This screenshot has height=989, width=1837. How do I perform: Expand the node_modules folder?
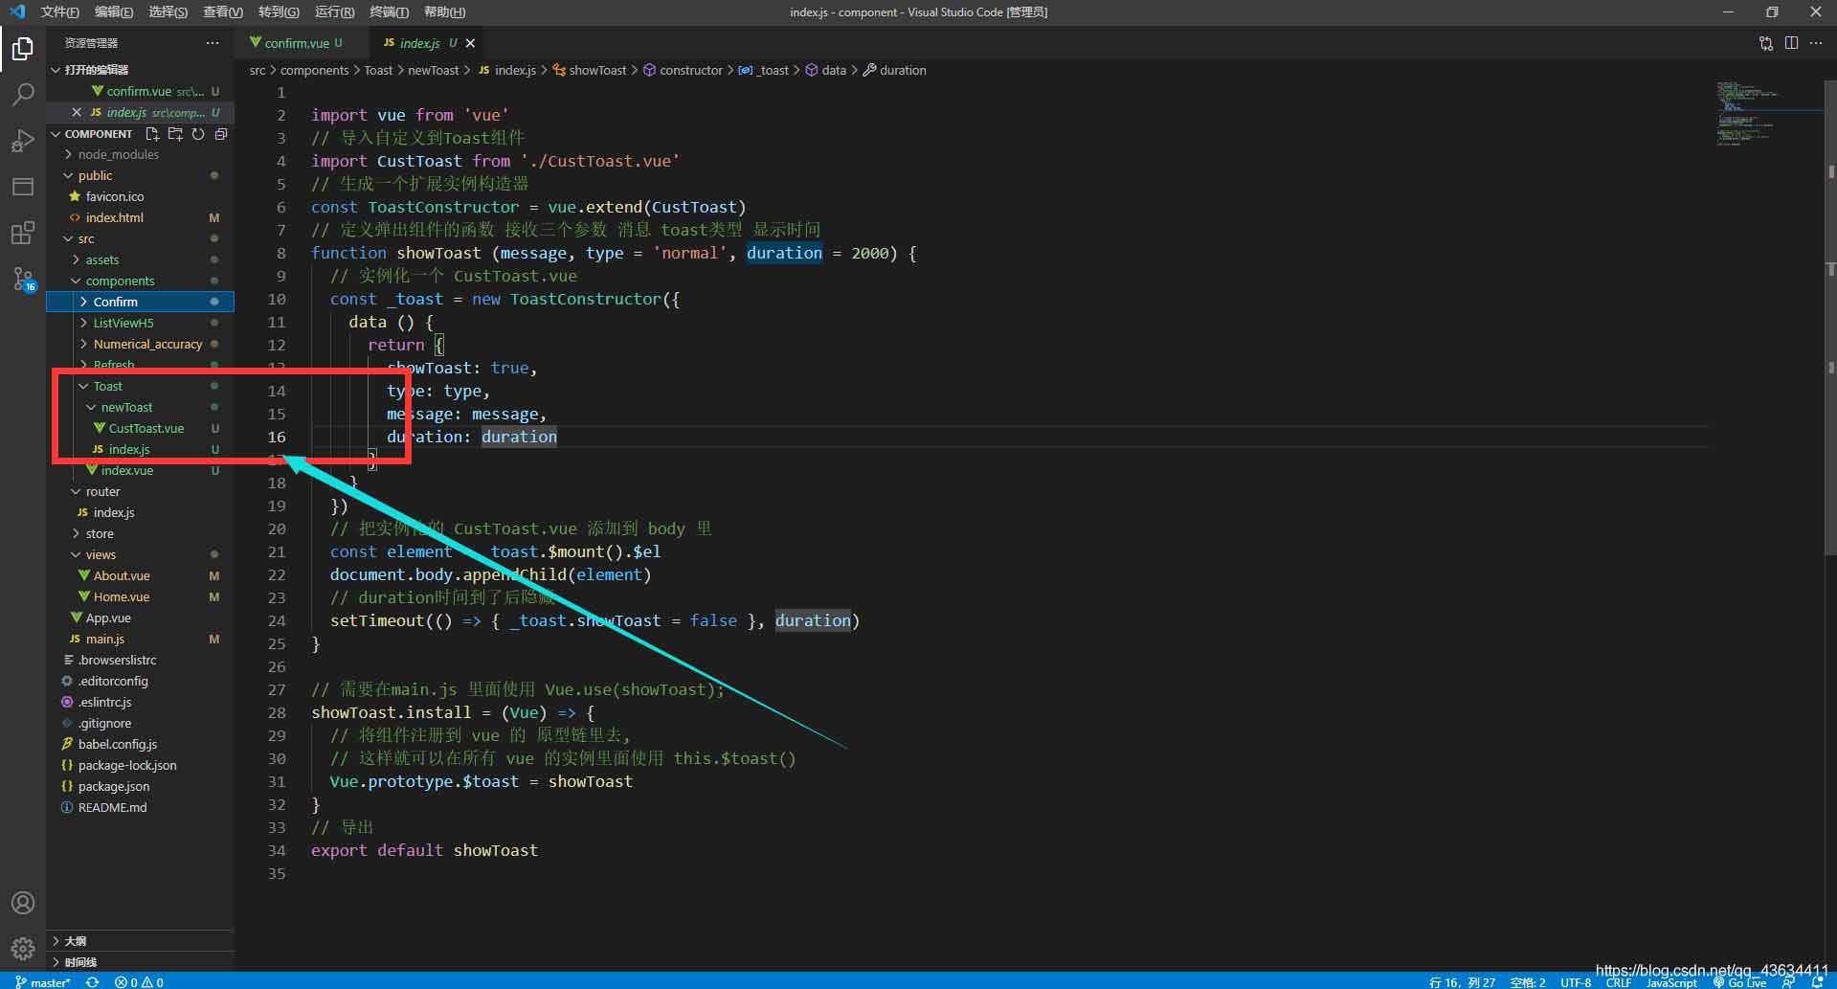[x=118, y=154]
